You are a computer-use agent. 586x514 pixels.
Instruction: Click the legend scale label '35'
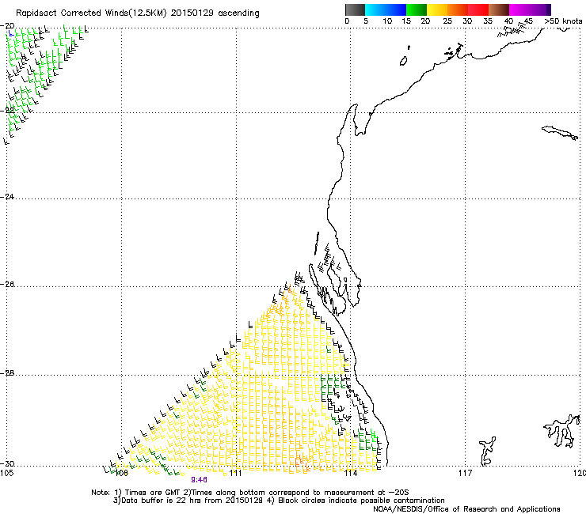coord(488,21)
